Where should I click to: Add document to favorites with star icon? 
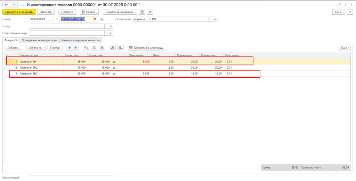(x=23, y=5)
